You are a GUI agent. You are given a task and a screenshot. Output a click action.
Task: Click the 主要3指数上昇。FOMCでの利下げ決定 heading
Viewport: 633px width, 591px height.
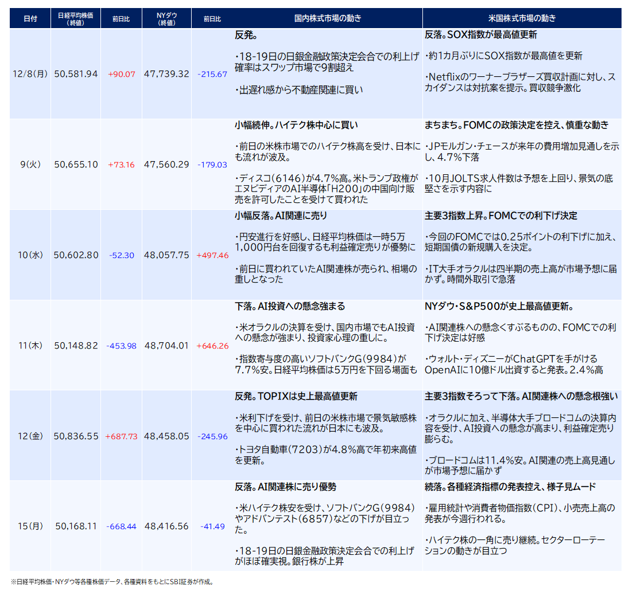[501, 216]
